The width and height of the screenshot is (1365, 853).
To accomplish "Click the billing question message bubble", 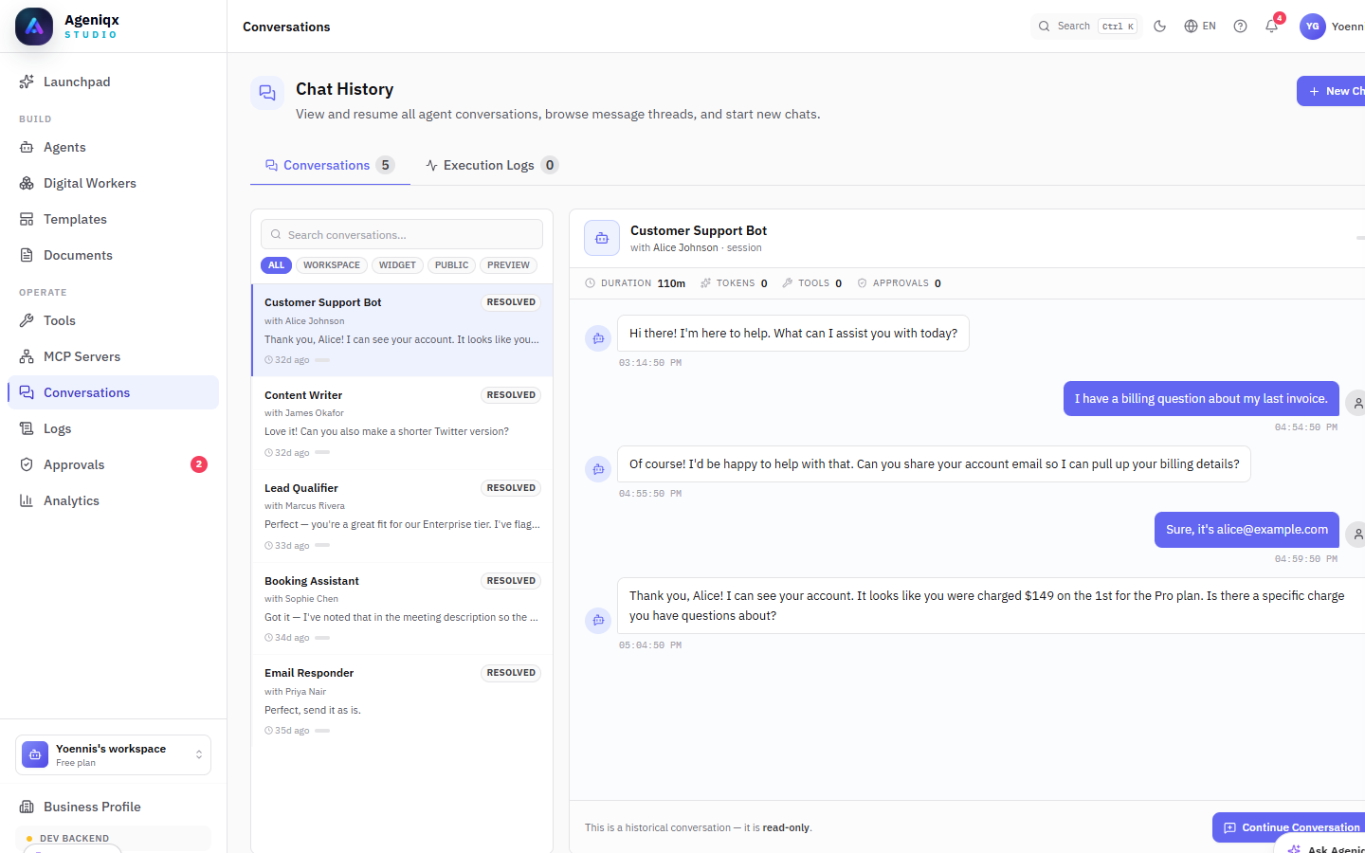I will [x=1201, y=399].
